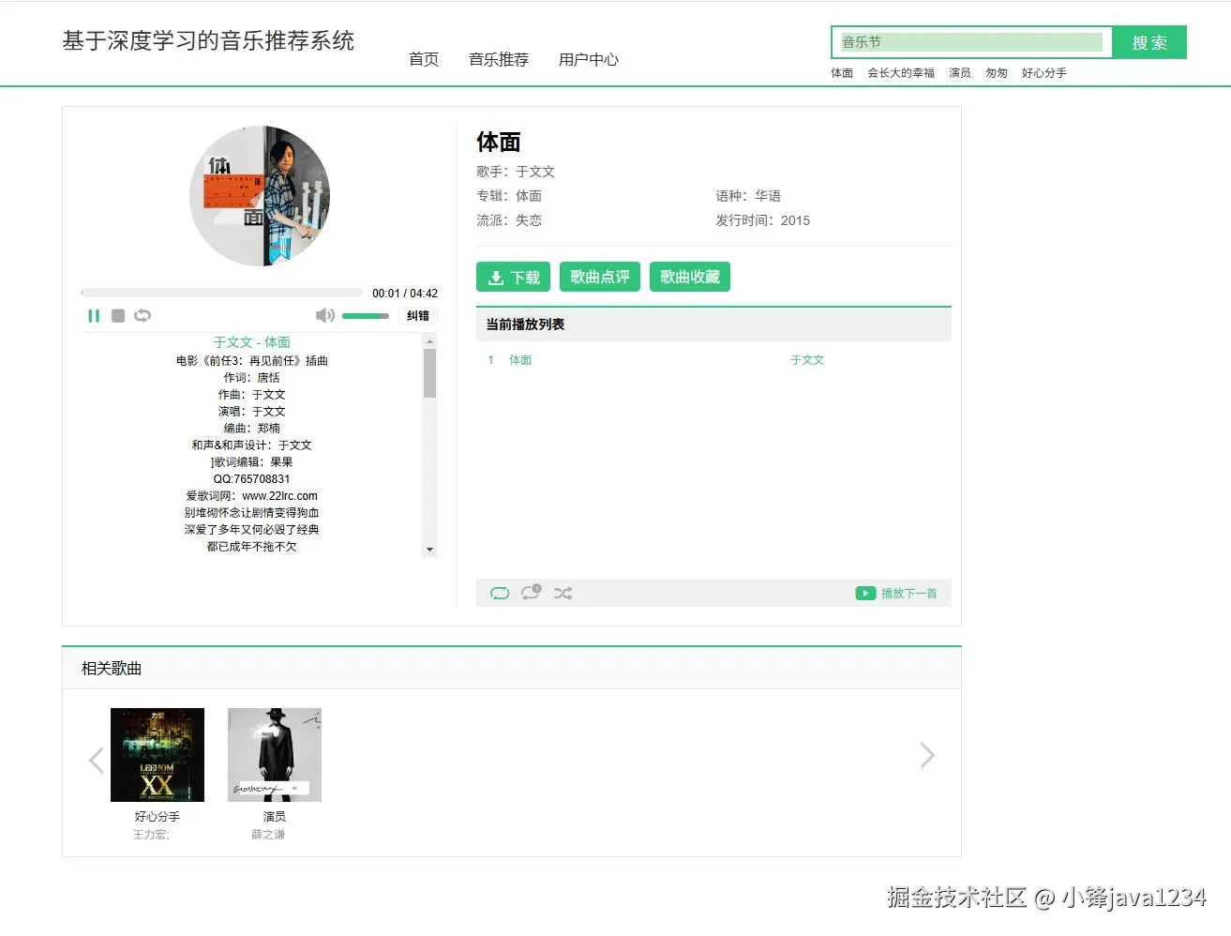Viewport: 1231px width, 936px height.
Task: Select 体面 in the current playlist
Action: click(520, 360)
